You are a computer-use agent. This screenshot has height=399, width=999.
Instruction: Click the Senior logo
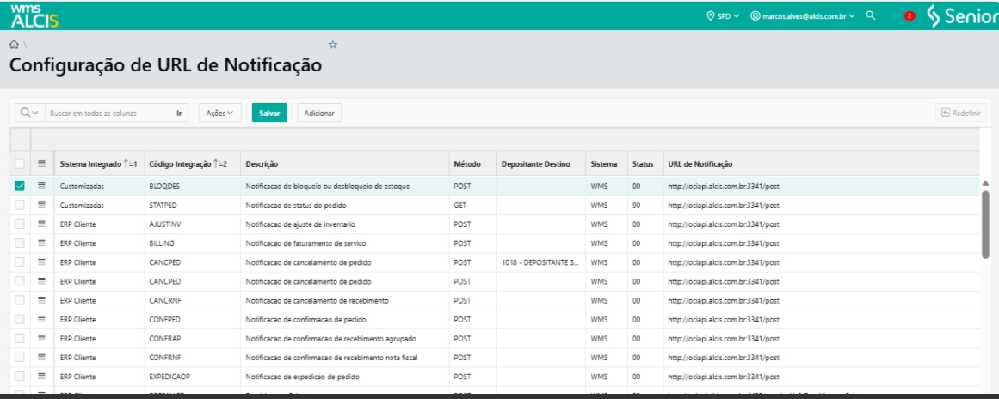(x=961, y=16)
